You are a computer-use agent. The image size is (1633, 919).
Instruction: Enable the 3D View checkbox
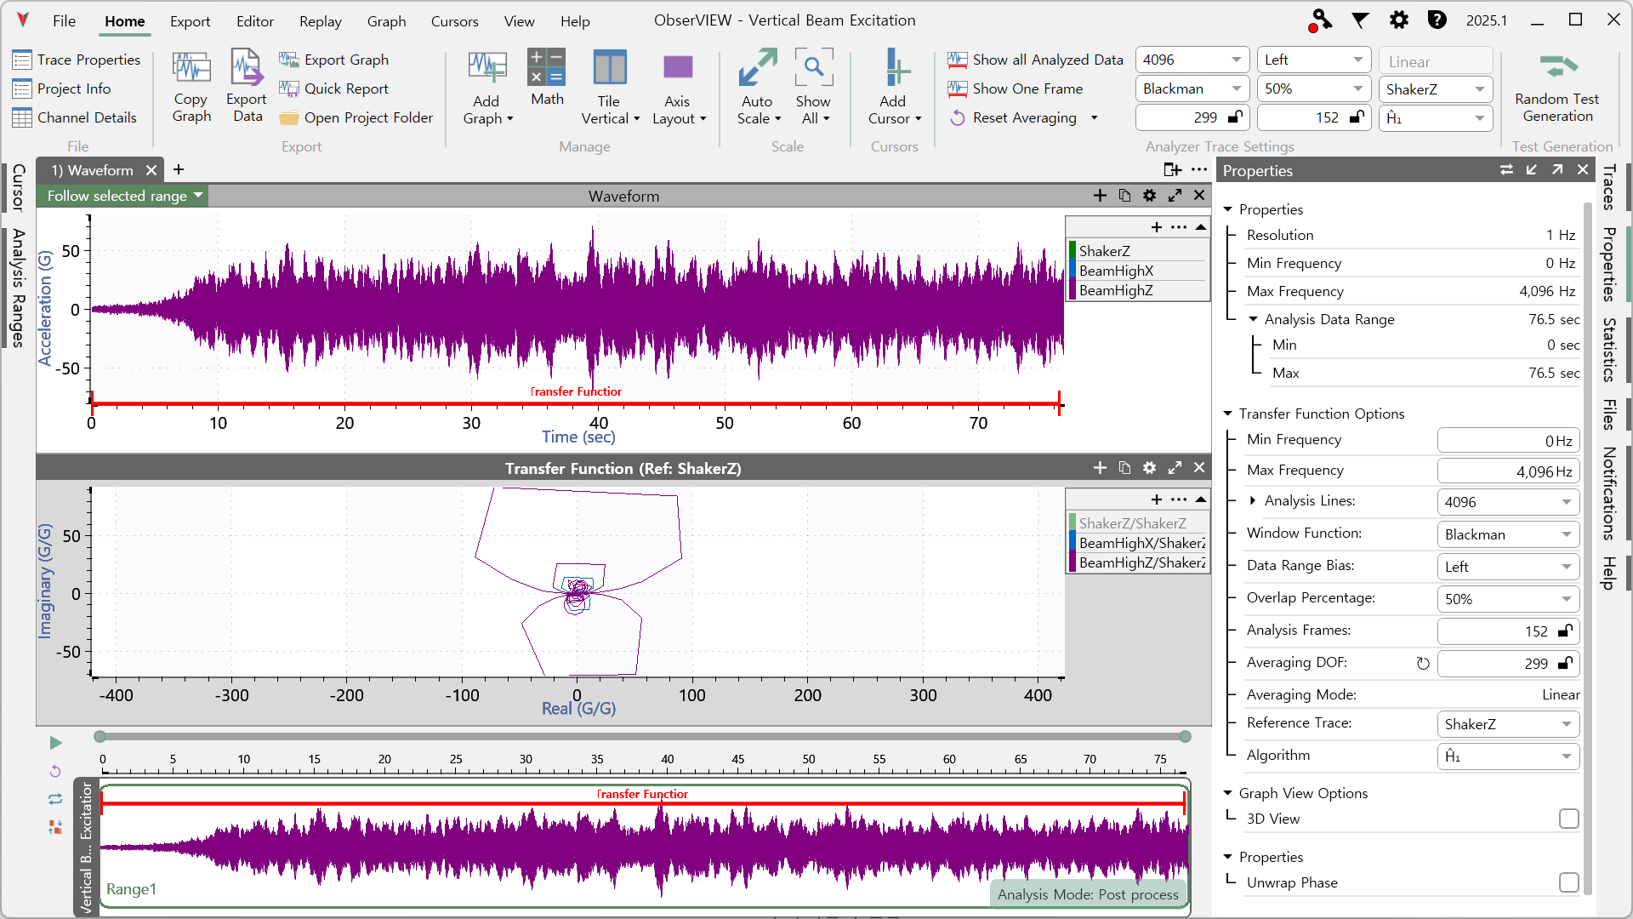1568,819
